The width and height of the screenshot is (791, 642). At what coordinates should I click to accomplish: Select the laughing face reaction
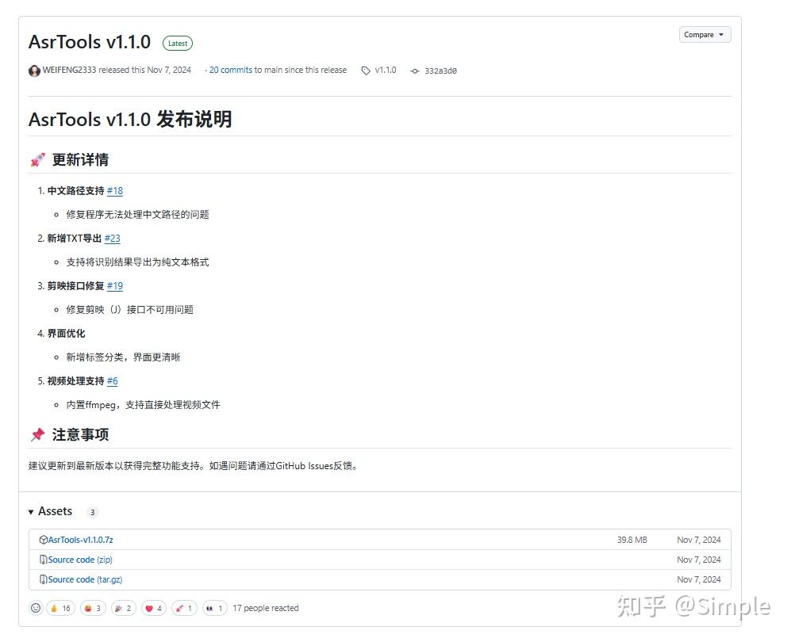[x=91, y=608]
